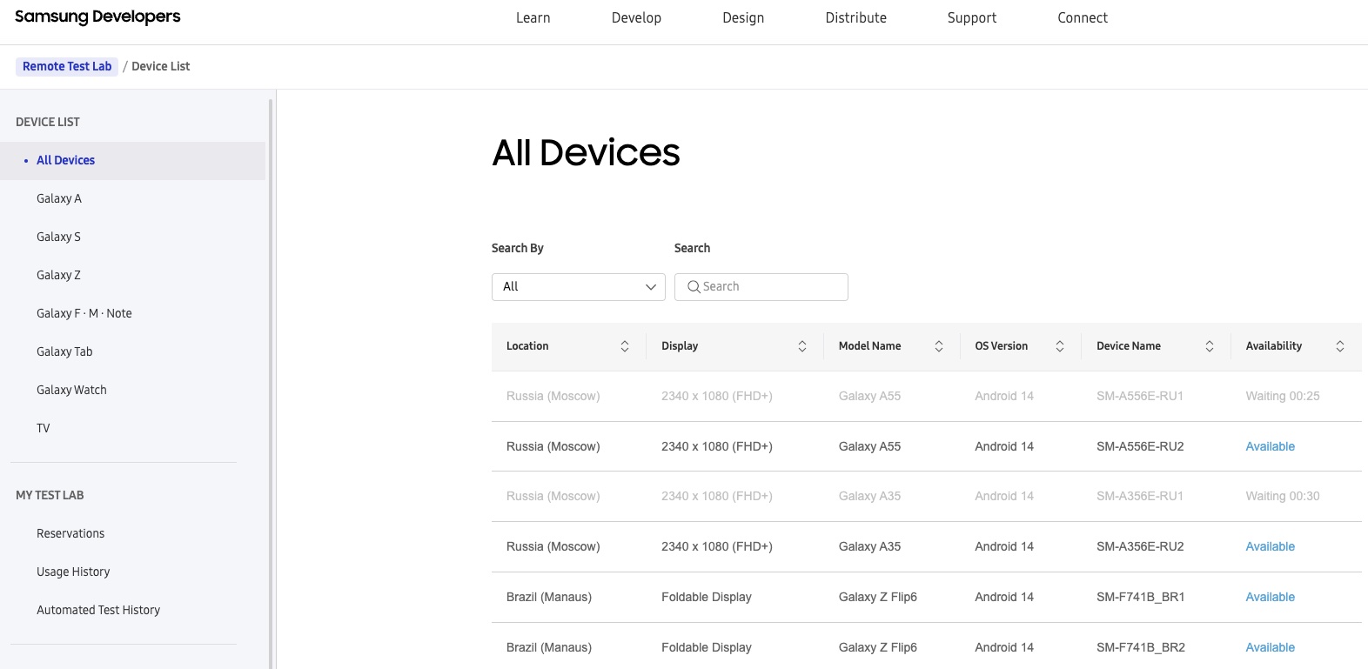Open the Distribute menu
The height and width of the screenshot is (669, 1368).
856,18
